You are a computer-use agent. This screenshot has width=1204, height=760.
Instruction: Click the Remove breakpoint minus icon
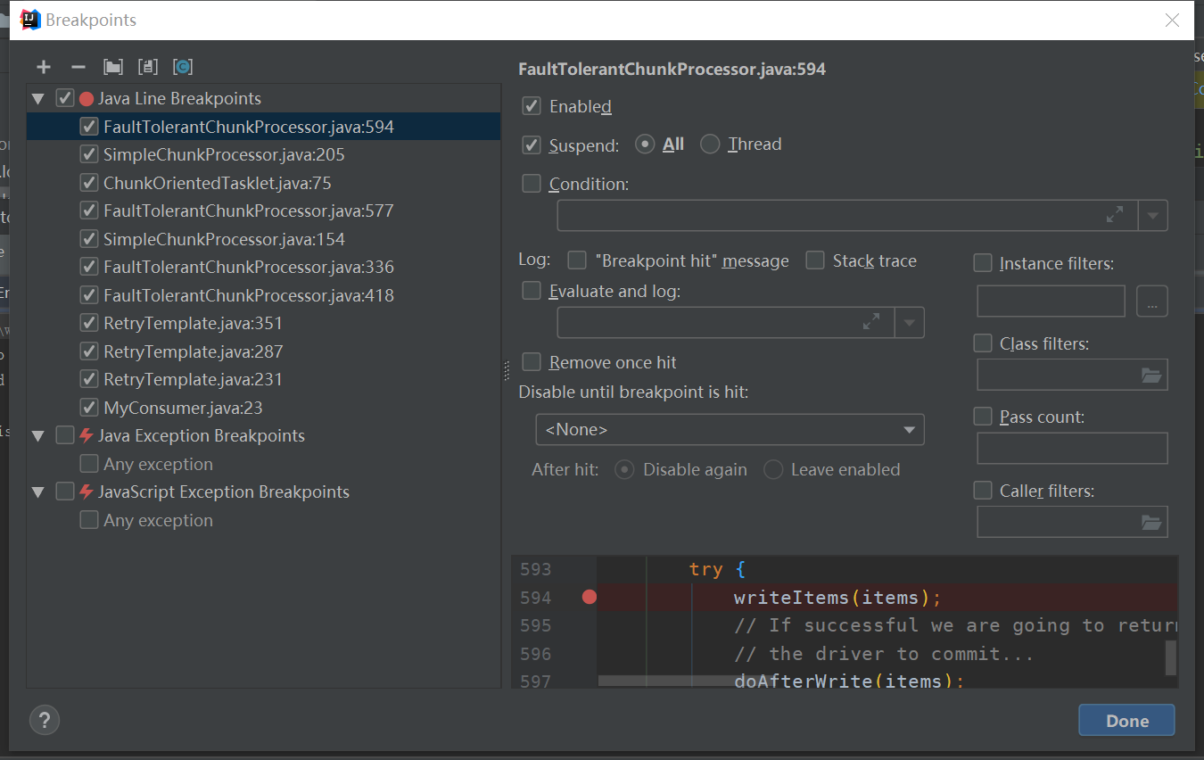(x=78, y=67)
